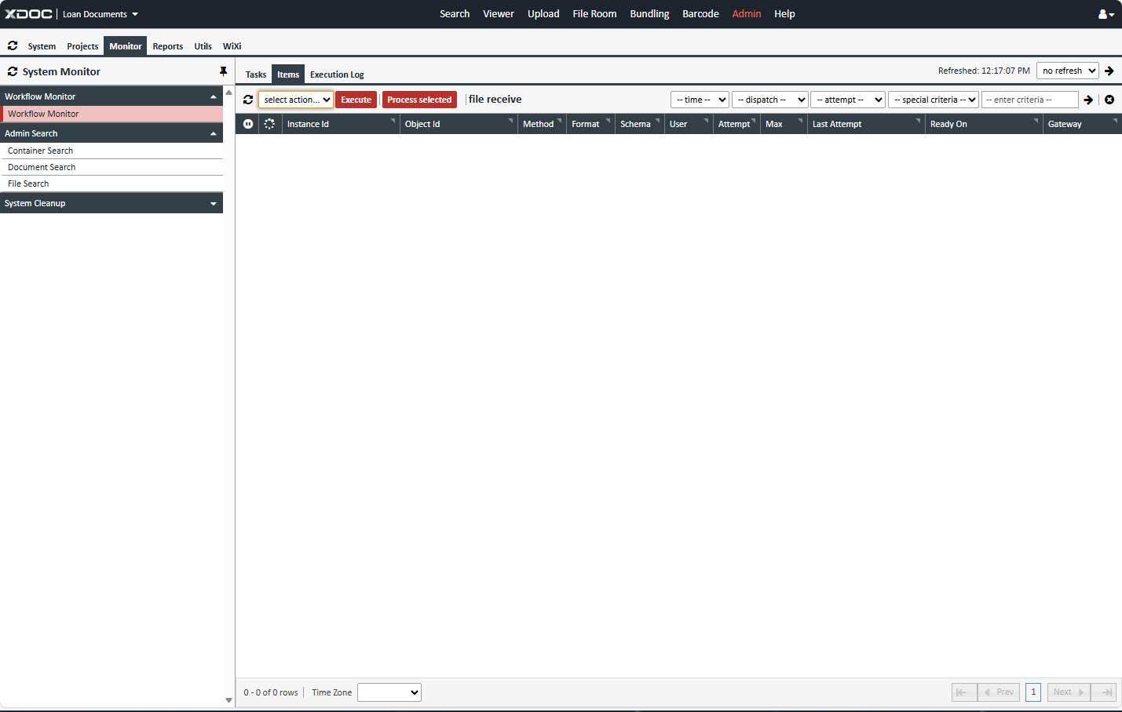The width and height of the screenshot is (1122, 712).
Task: Open the Reports tab
Action: [x=167, y=46]
